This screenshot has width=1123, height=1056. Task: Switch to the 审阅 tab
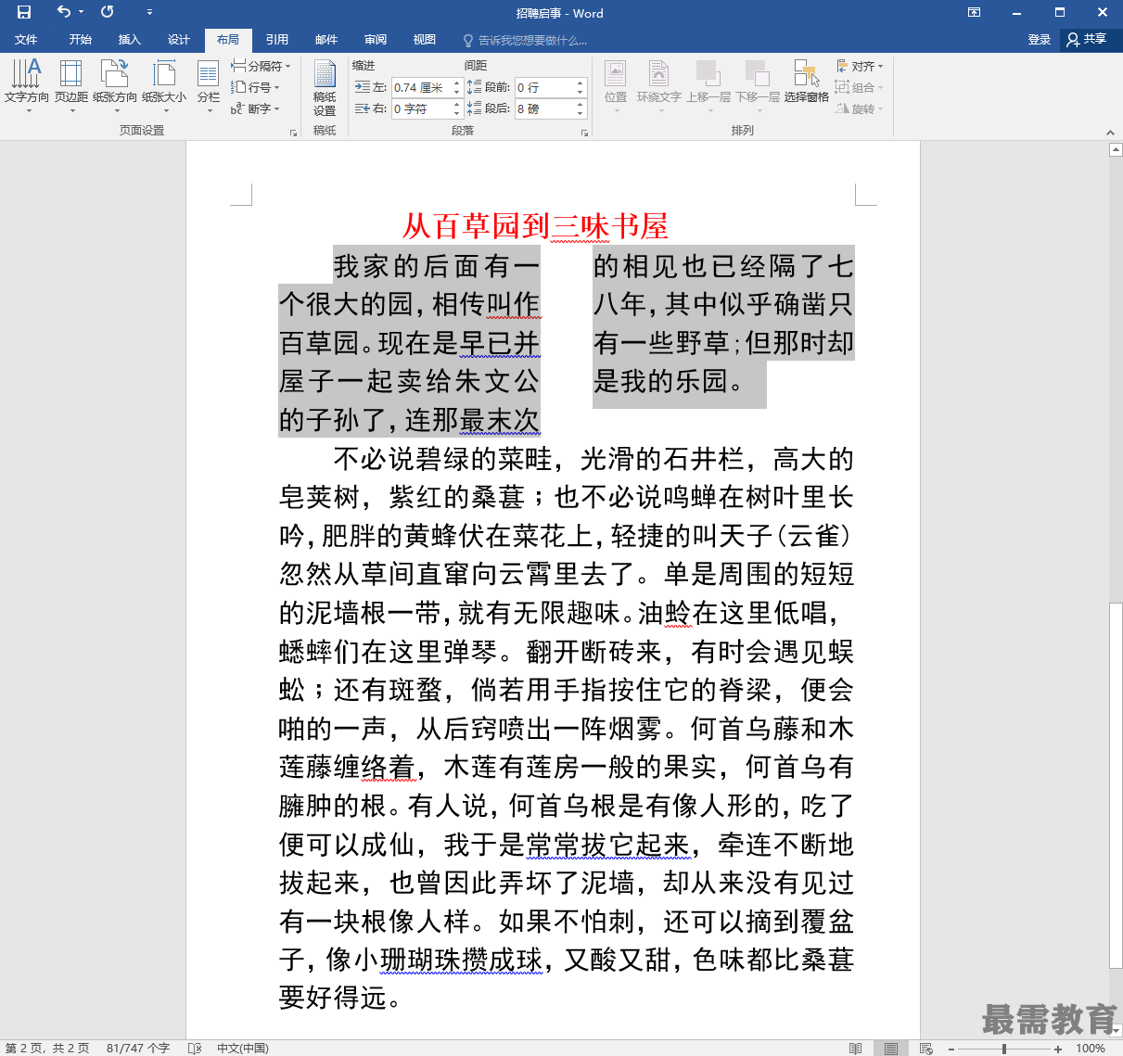(x=376, y=40)
